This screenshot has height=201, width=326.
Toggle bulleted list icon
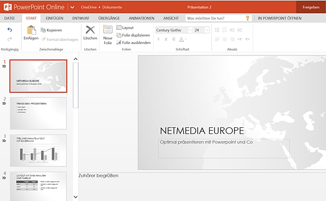(217, 30)
